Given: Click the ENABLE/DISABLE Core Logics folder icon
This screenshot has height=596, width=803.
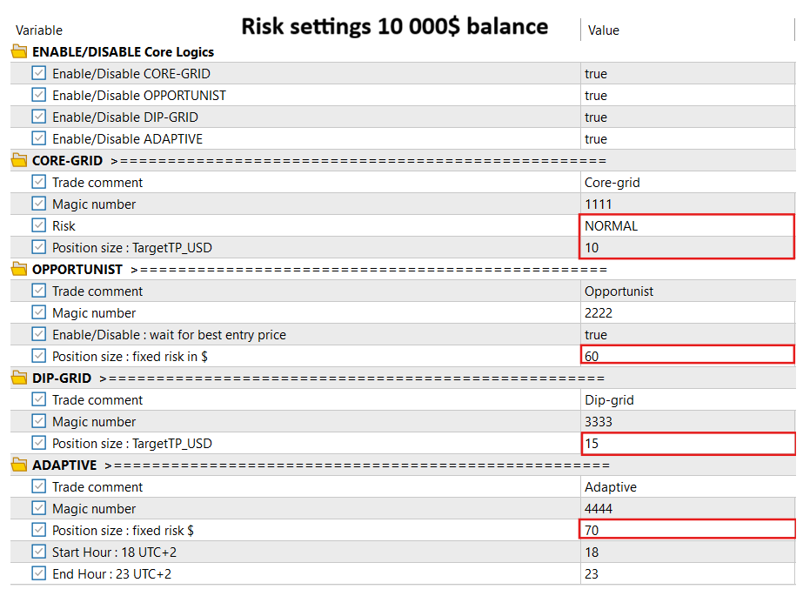Looking at the screenshot, I should (19, 51).
